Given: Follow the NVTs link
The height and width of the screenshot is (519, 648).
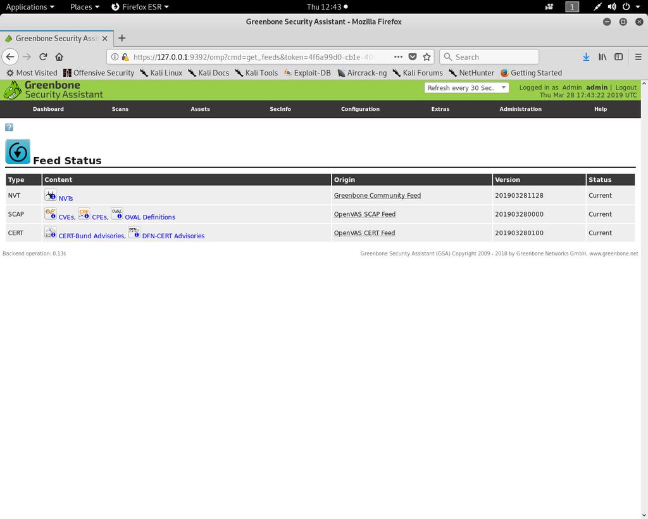Looking at the screenshot, I should [66, 198].
